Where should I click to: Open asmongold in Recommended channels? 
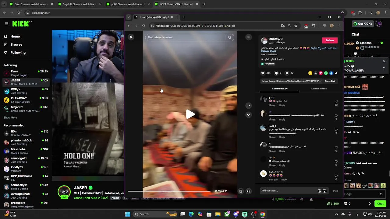pyautogui.click(x=26, y=160)
